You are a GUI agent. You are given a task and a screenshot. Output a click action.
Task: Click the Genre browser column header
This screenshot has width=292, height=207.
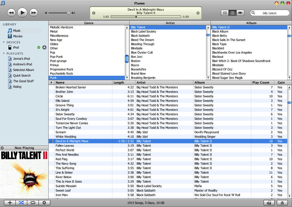pyautogui.click(x=89, y=23)
